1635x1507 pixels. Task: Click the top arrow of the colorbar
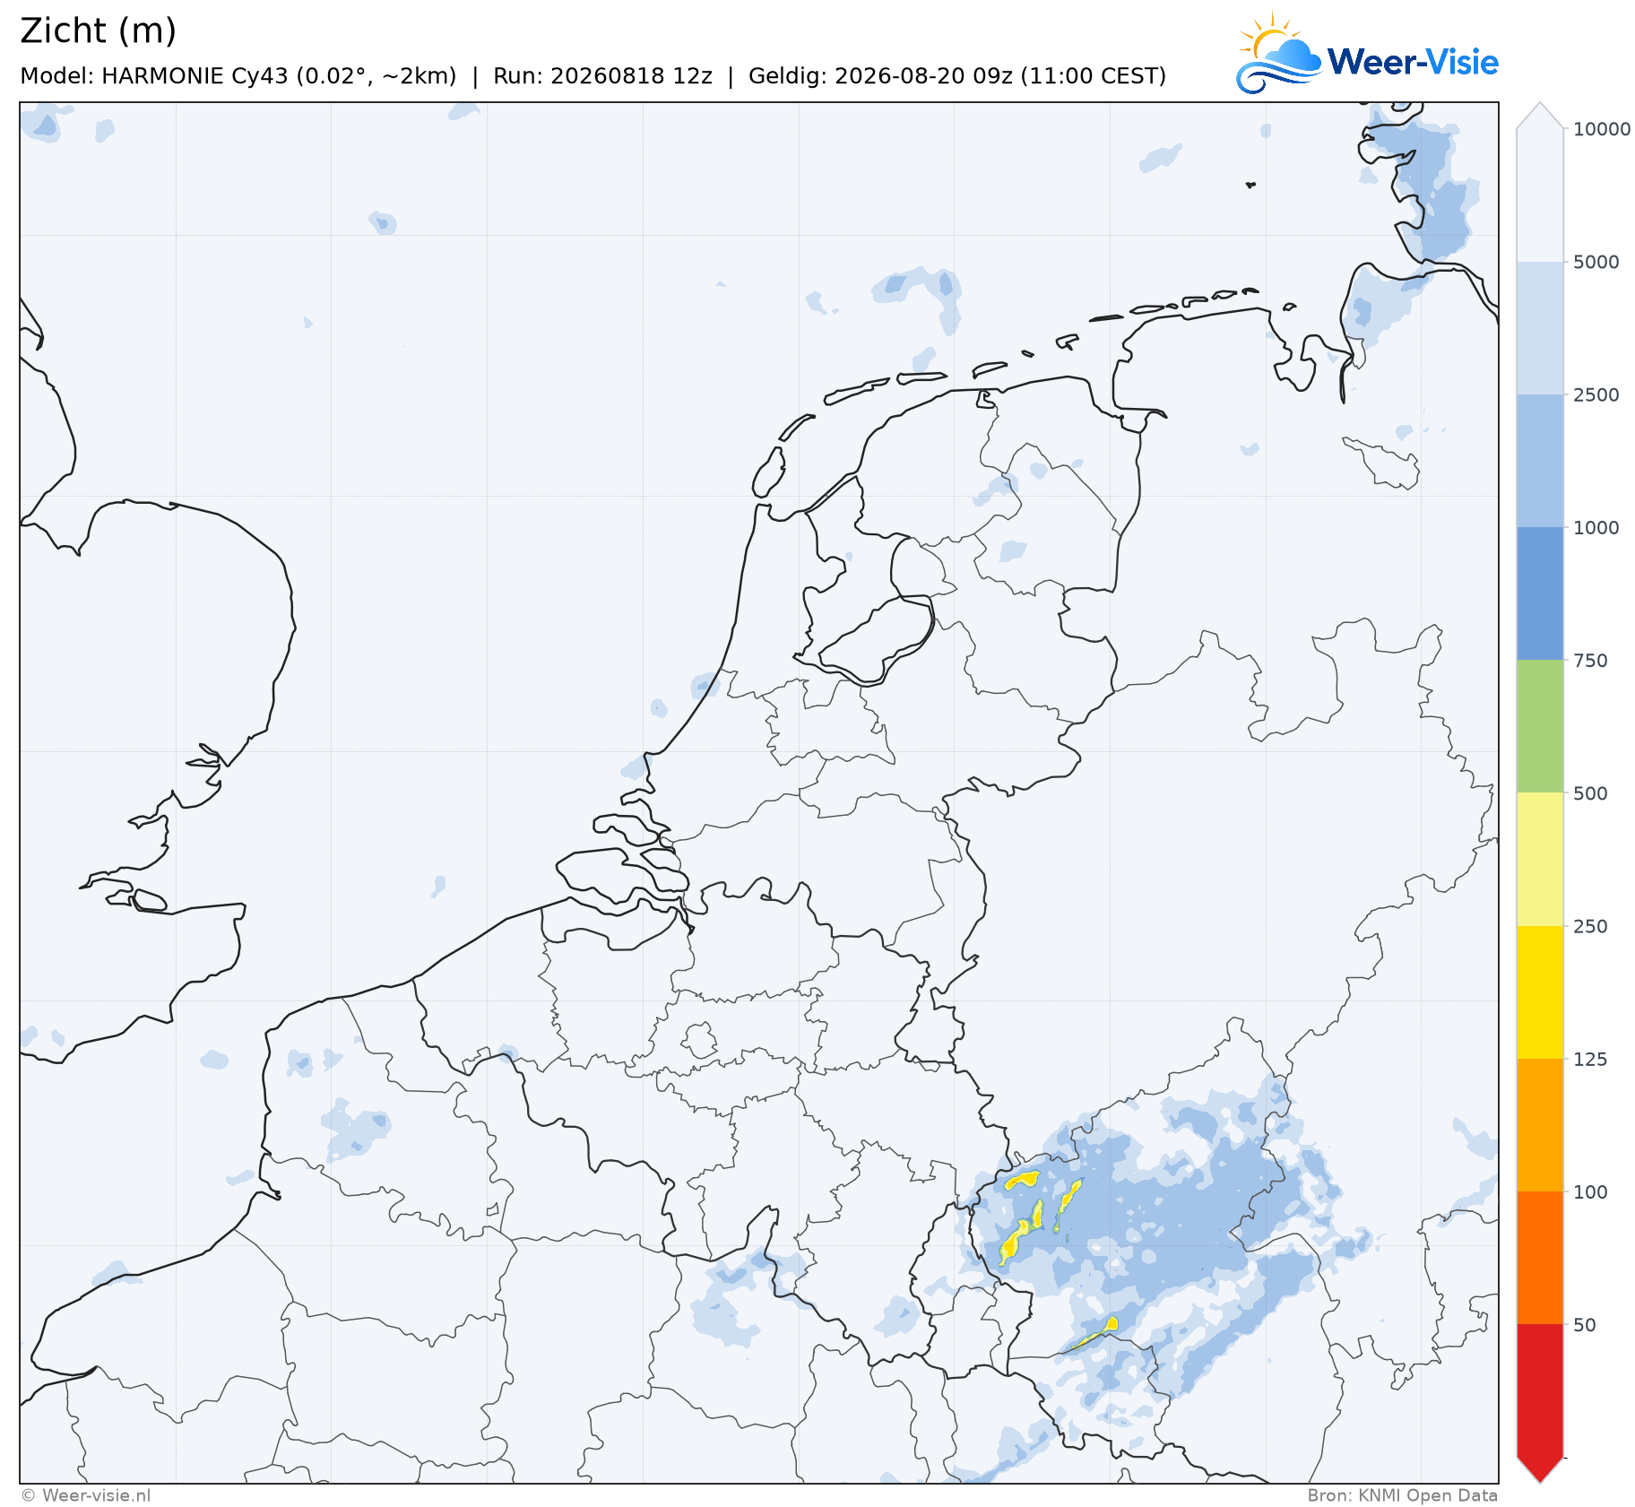(x=1540, y=116)
